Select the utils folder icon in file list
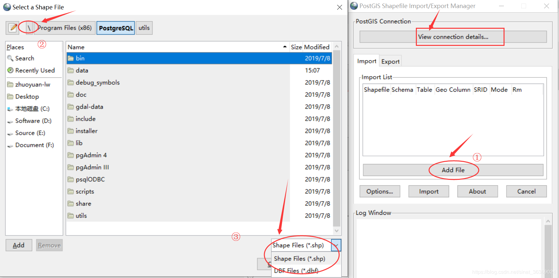Viewport: 559px width, 278px height. tap(71, 216)
